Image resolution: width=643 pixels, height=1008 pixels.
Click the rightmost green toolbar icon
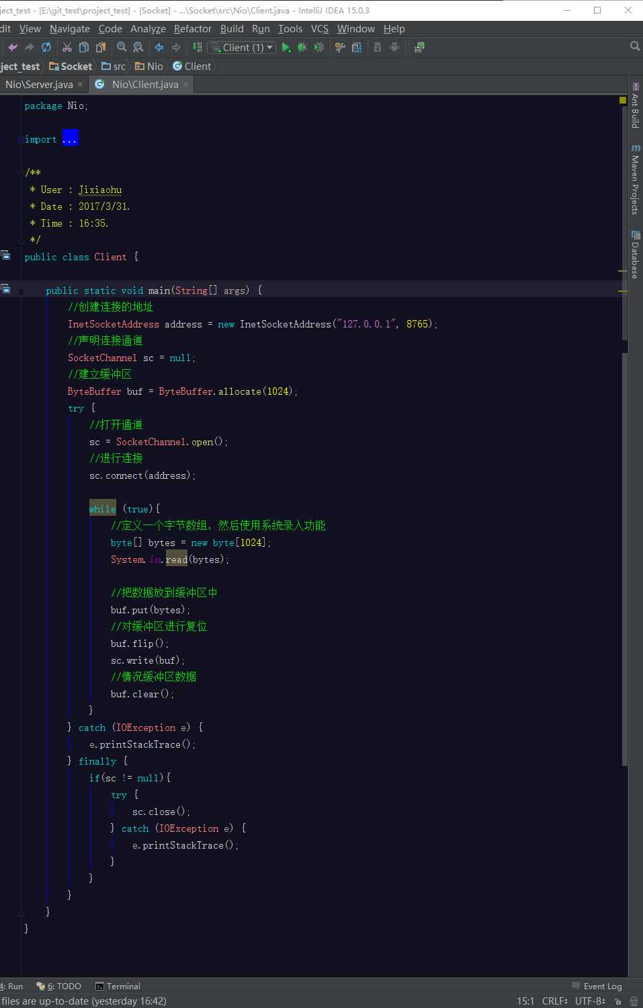pos(419,47)
